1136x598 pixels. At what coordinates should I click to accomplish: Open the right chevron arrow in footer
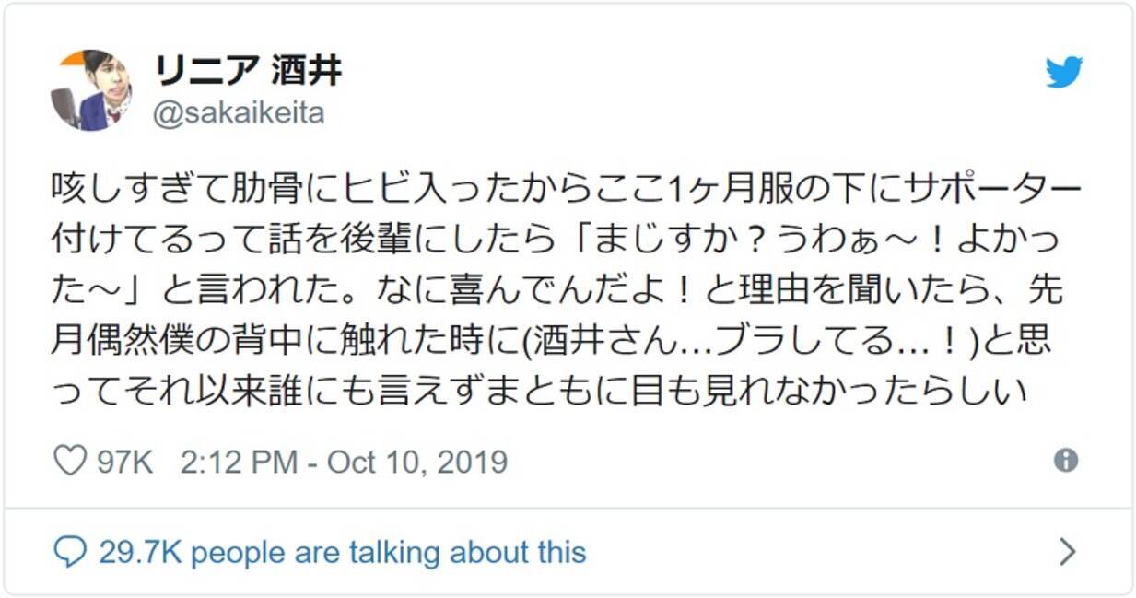1068,552
